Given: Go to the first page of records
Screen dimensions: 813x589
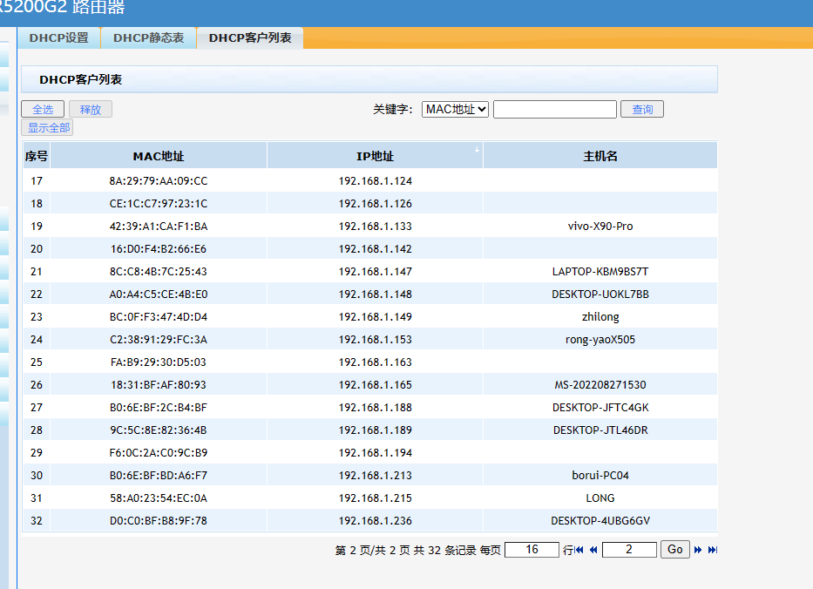Looking at the screenshot, I should point(579,550).
